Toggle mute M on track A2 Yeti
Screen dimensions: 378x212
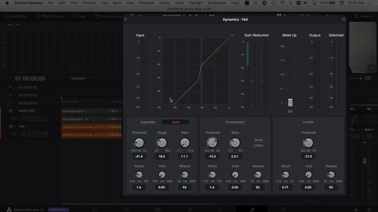45,134
